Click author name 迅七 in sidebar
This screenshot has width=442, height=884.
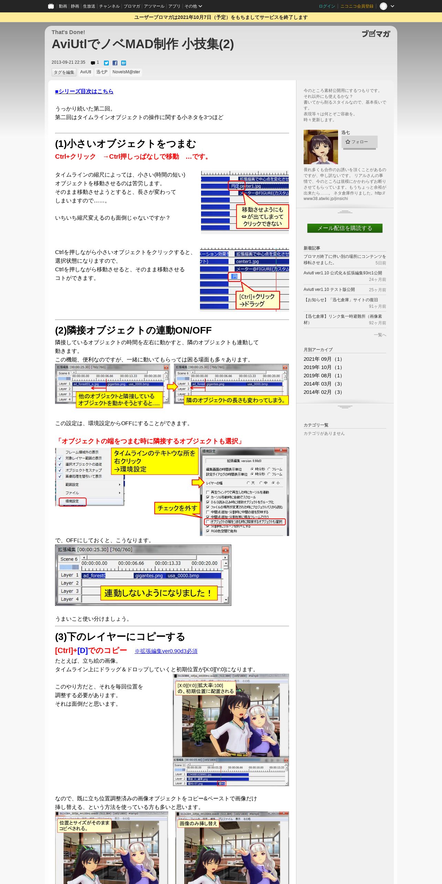346,133
